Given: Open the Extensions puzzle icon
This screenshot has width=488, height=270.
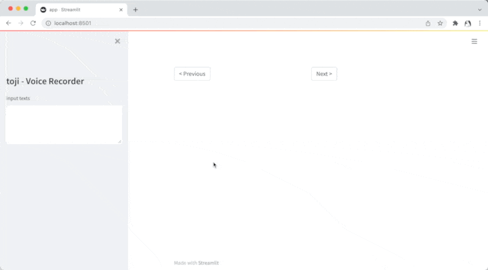Looking at the screenshot, I should (x=455, y=23).
